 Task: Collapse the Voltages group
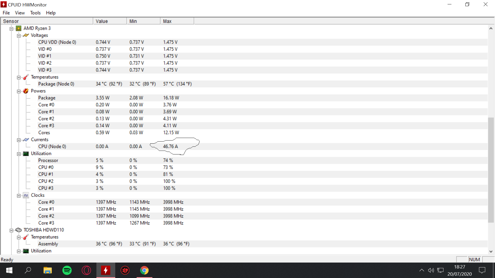(19, 36)
